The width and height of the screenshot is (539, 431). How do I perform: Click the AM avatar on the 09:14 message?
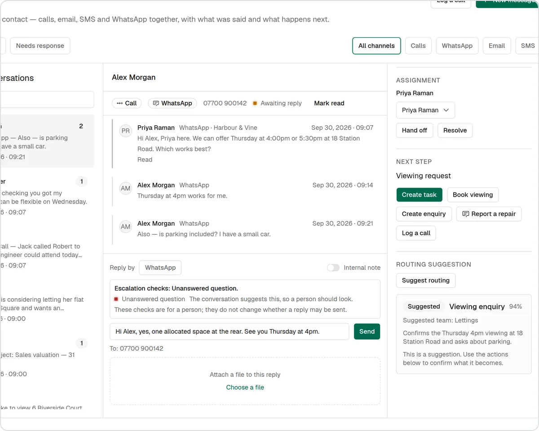coord(126,189)
